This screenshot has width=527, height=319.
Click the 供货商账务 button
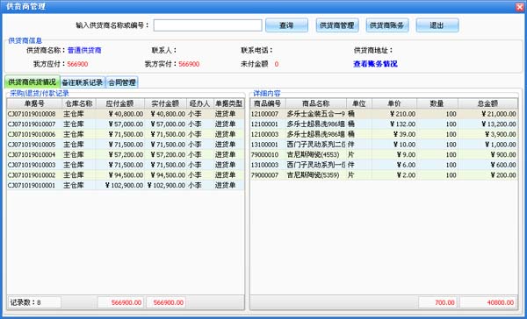pyautogui.click(x=386, y=25)
